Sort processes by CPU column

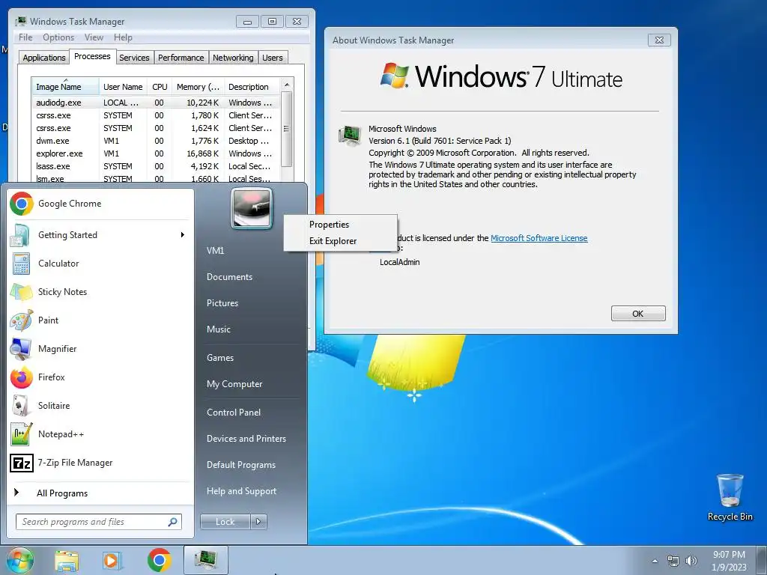click(x=160, y=87)
